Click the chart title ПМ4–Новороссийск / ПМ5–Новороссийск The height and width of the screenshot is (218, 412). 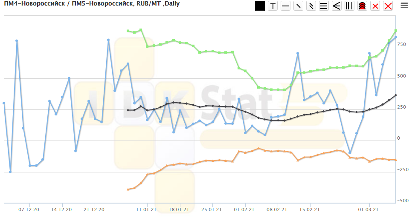click(x=91, y=4)
